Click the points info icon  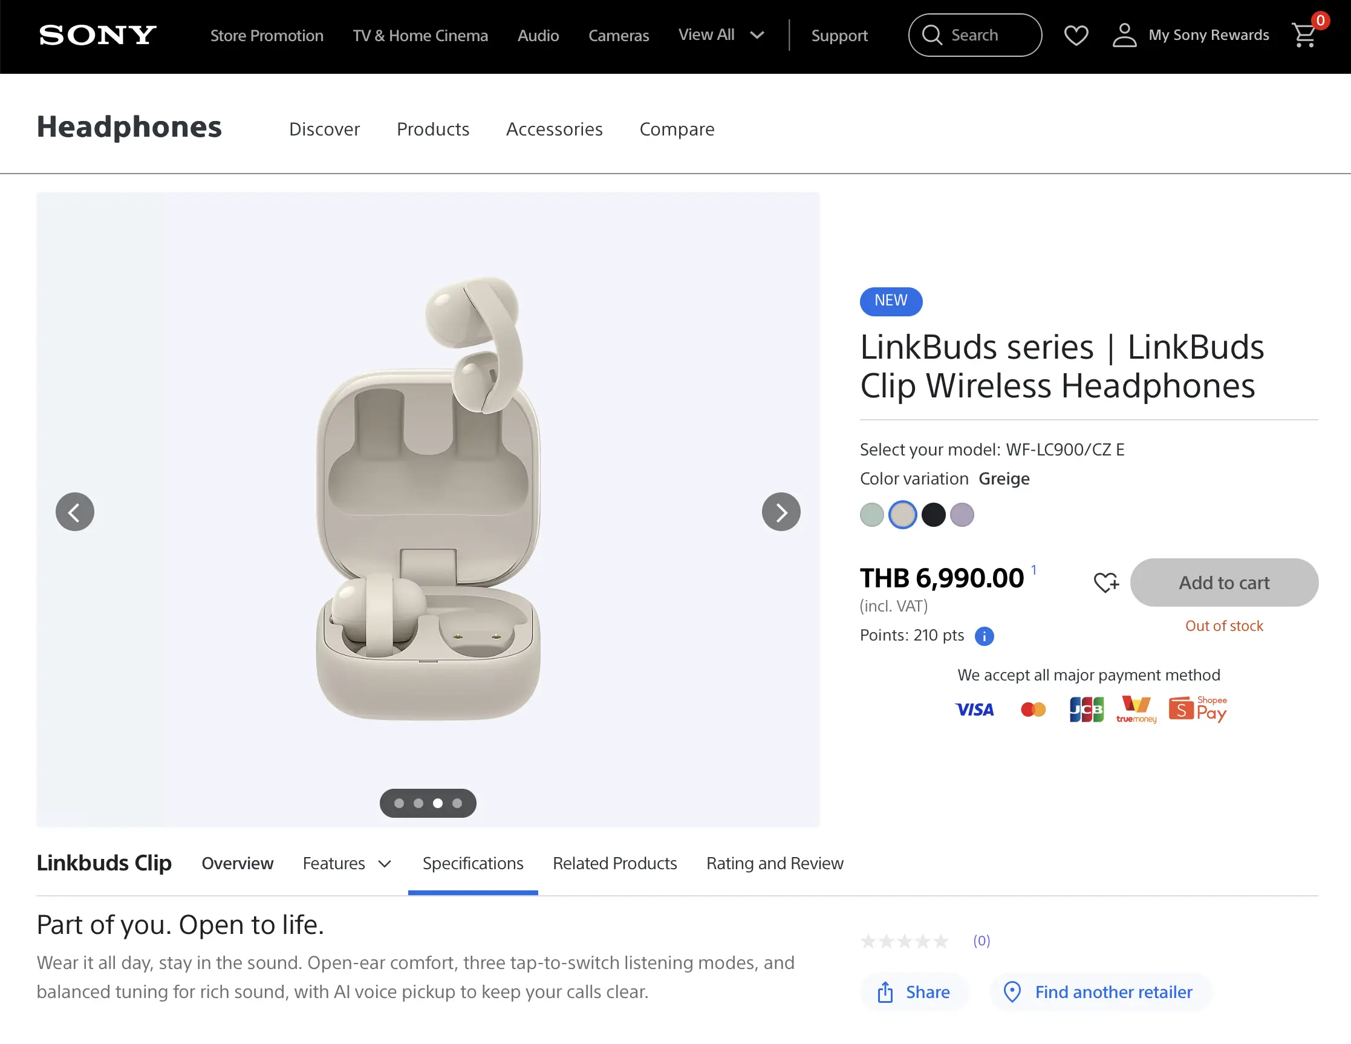click(984, 636)
